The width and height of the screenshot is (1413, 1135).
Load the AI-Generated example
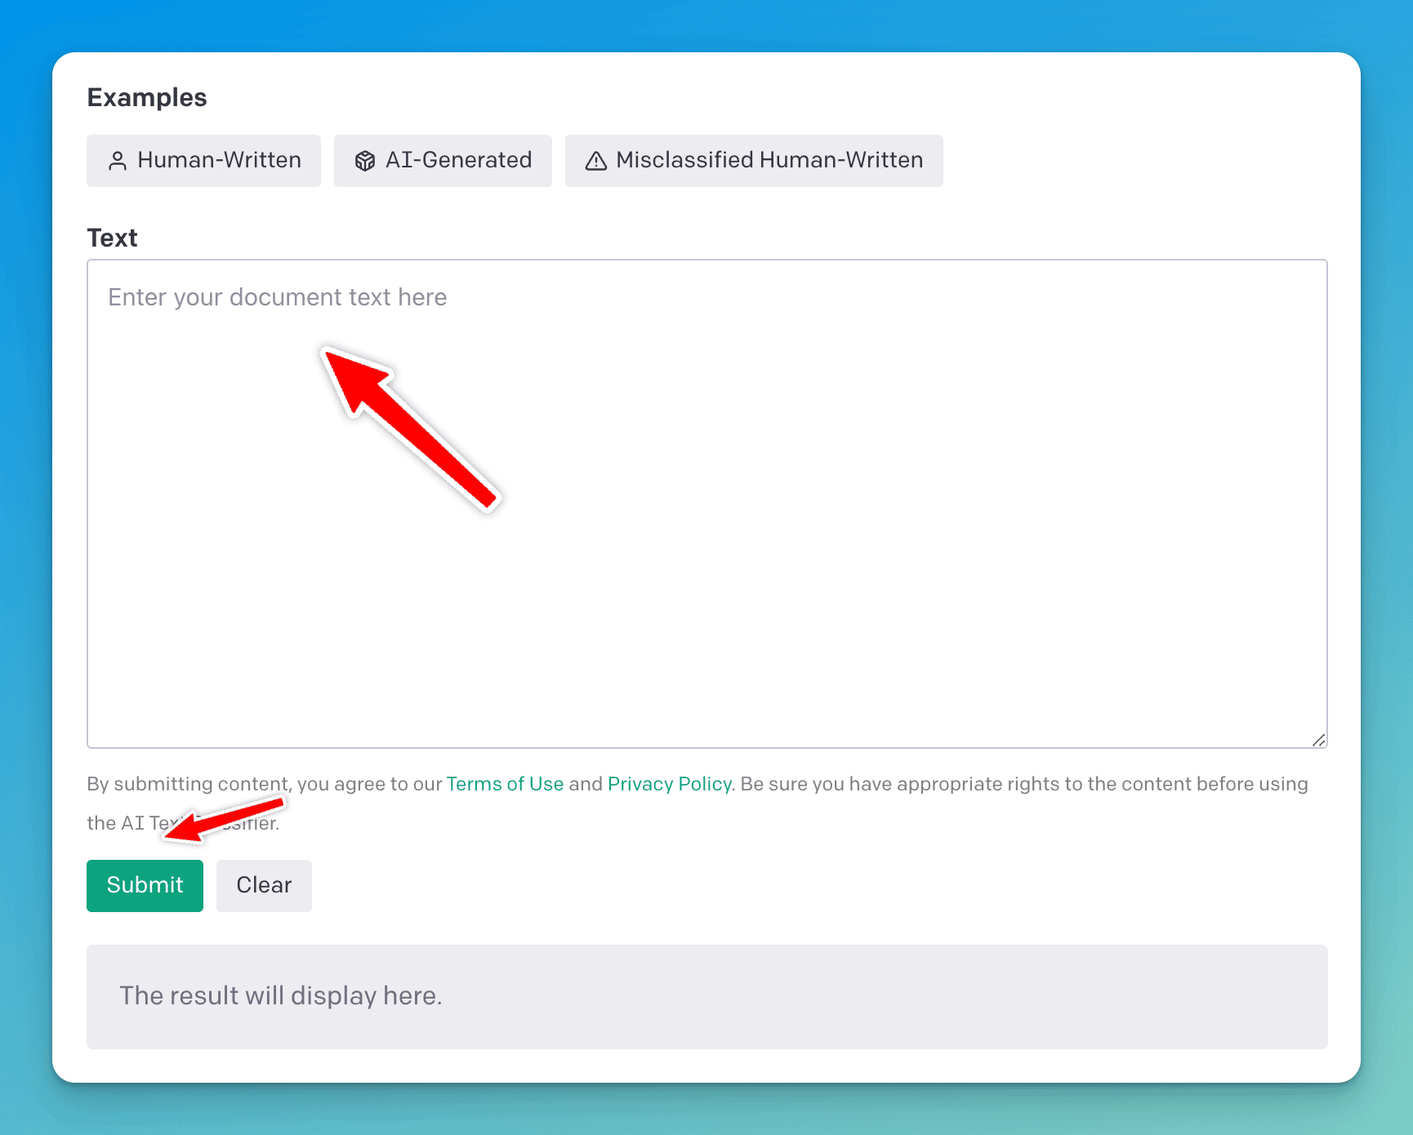coord(443,161)
